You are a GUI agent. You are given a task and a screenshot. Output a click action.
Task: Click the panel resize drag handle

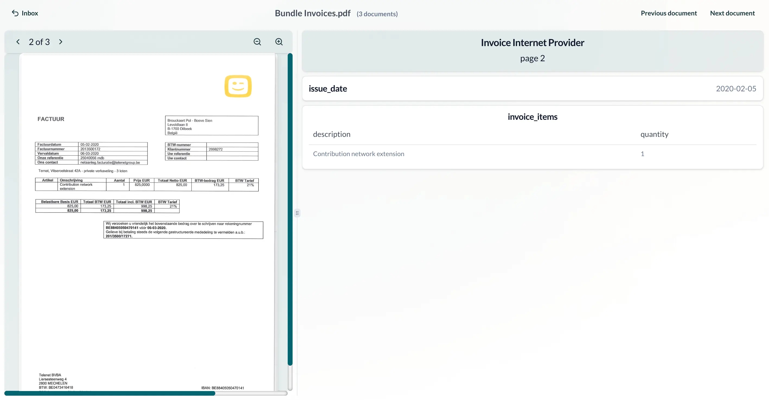coord(297,213)
